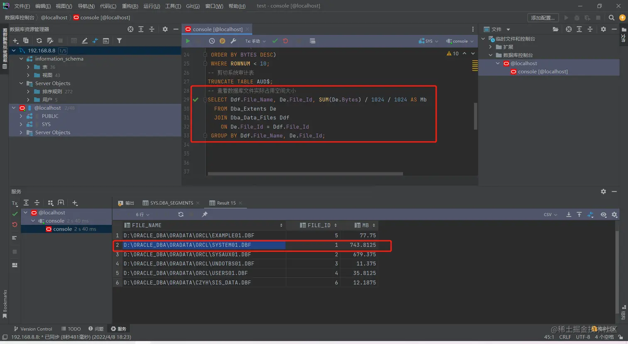628x344 pixels.
Task: Collapse all nodes in the database explorer
Action: click(x=152, y=29)
